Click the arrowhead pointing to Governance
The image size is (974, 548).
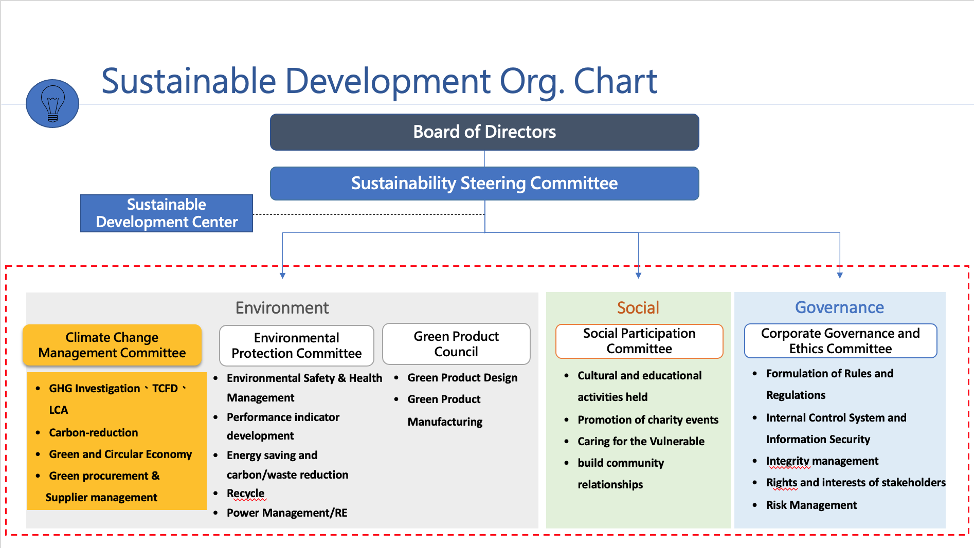840,276
